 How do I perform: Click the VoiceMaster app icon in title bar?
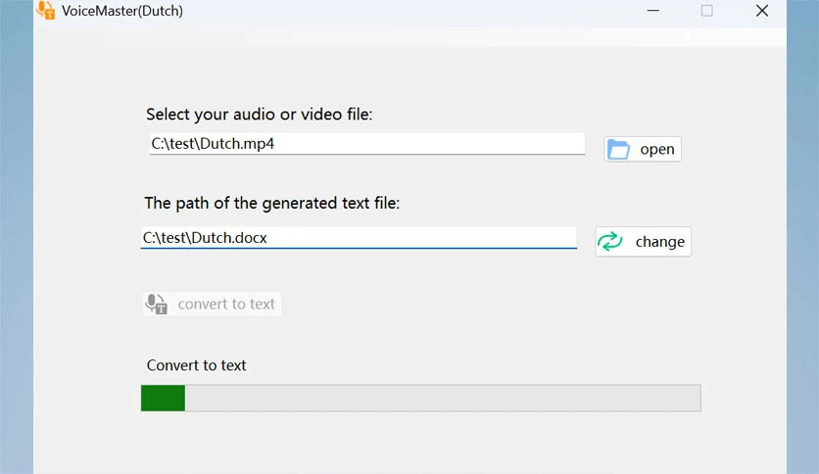[45, 10]
